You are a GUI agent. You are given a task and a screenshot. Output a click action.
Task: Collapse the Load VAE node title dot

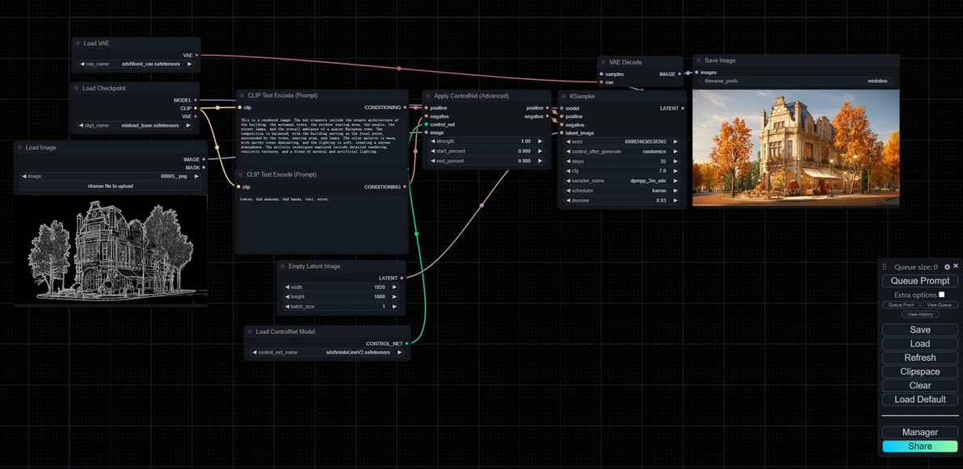78,44
